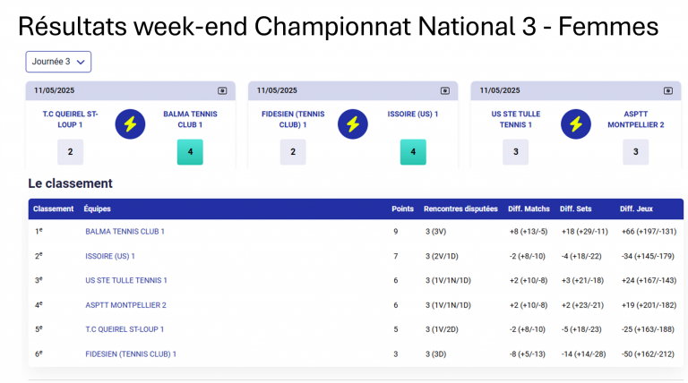This screenshot has width=688, height=383.
Task: Open ASPTT MONTPELLIER 2 ranking link
Action: click(x=125, y=304)
